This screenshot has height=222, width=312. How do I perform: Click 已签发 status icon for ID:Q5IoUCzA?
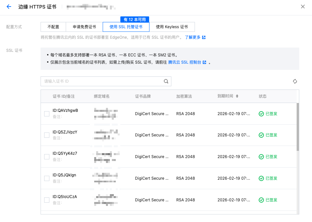coord(261,200)
